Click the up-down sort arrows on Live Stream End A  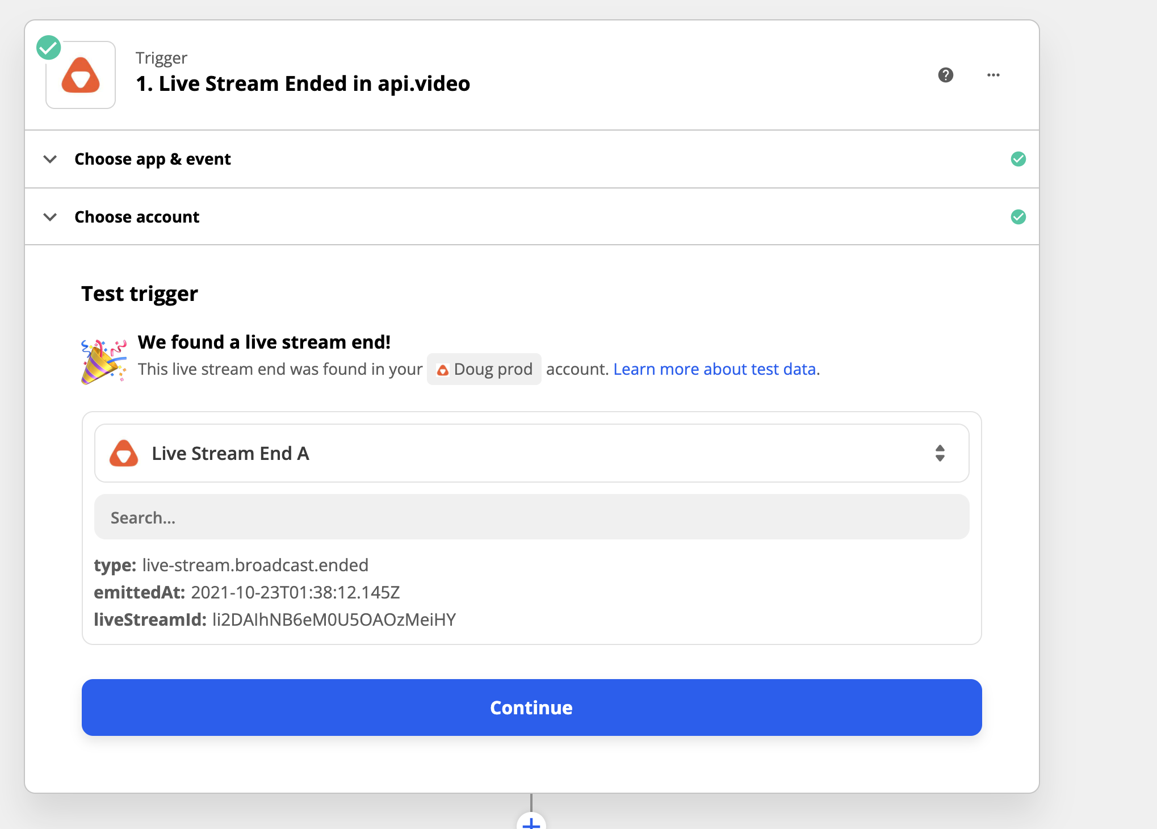940,453
